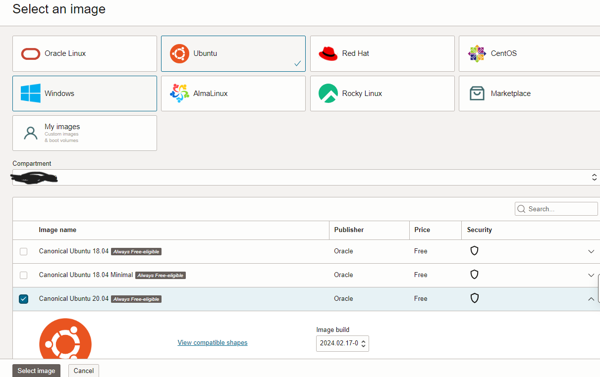Click the AlmaLinux logo icon

pos(179,94)
